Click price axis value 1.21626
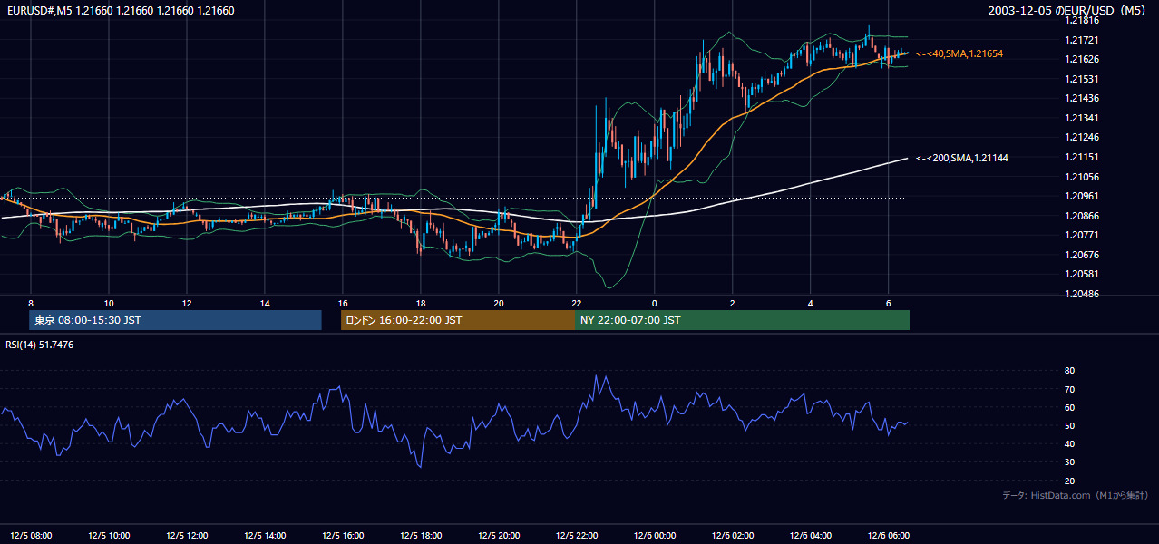 tap(1081, 59)
